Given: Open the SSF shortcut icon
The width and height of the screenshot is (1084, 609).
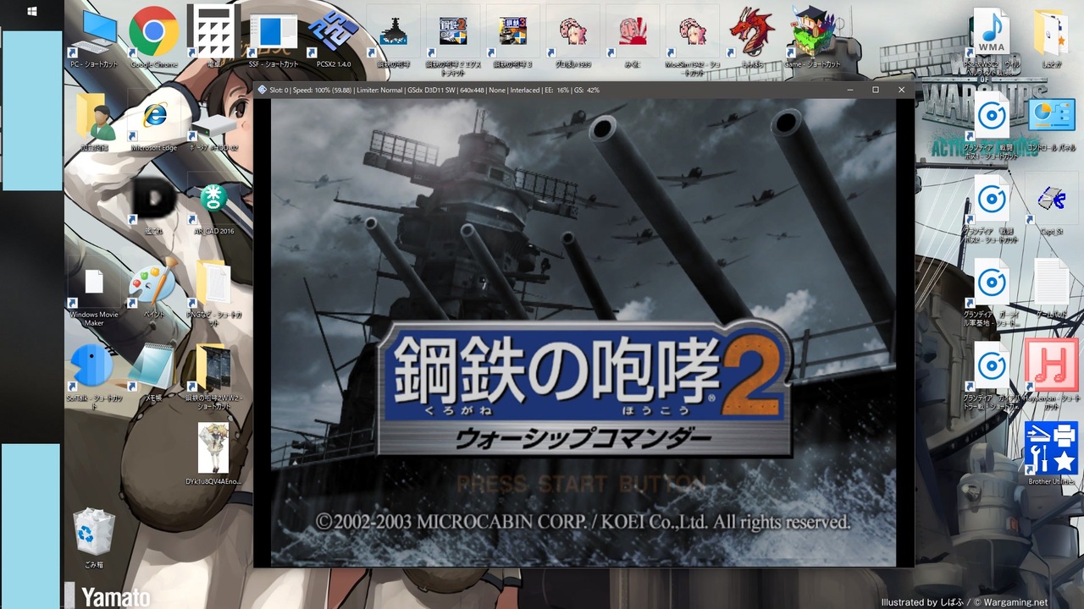Looking at the screenshot, I should [x=274, y=33].
